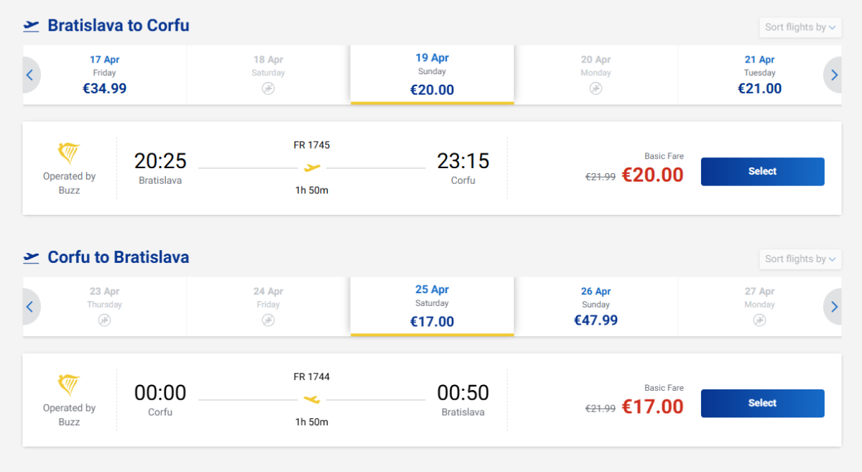Show later dates for Corfu to Bratislava
Screen dimensions: 862x472
[833, 307]
